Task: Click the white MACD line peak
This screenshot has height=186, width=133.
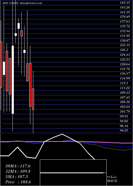Action: (62, 134)
